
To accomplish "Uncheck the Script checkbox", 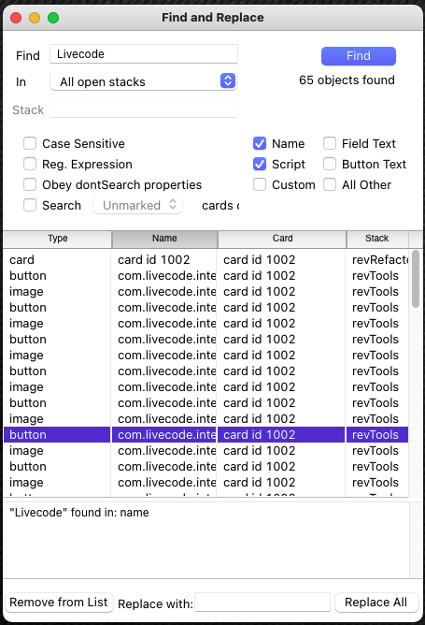I will [x=260, y=164].
